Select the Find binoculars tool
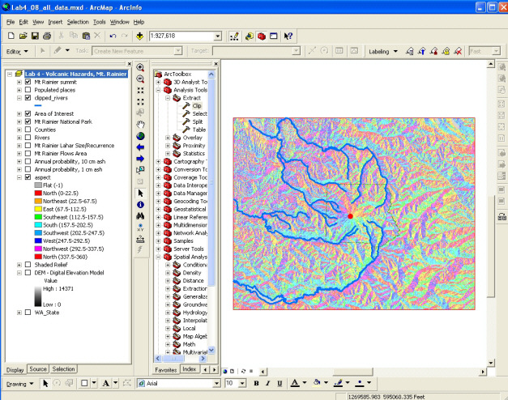The image size is (508, 400). 140,216
